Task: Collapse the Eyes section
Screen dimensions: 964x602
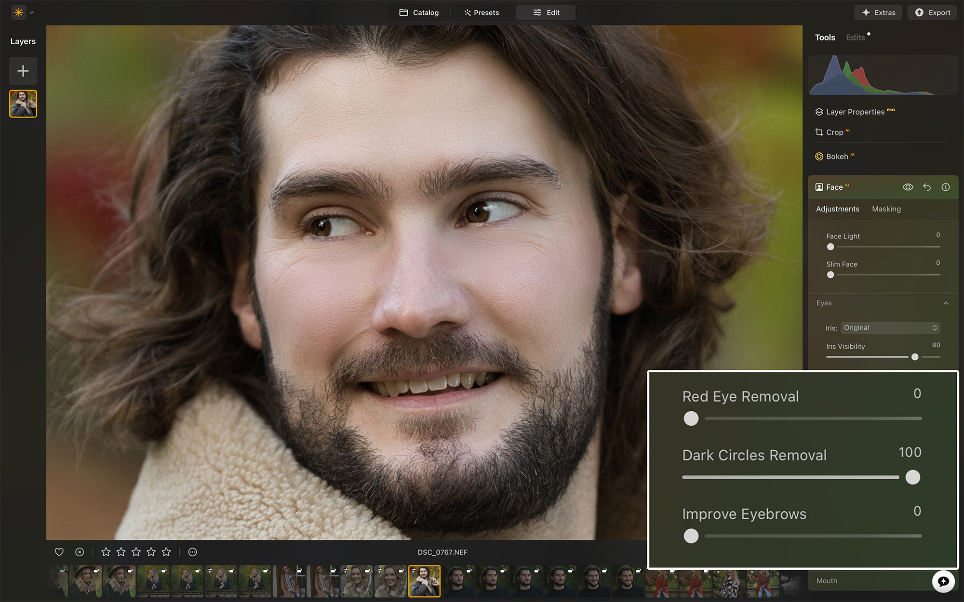Action: (x=946, y=303)
